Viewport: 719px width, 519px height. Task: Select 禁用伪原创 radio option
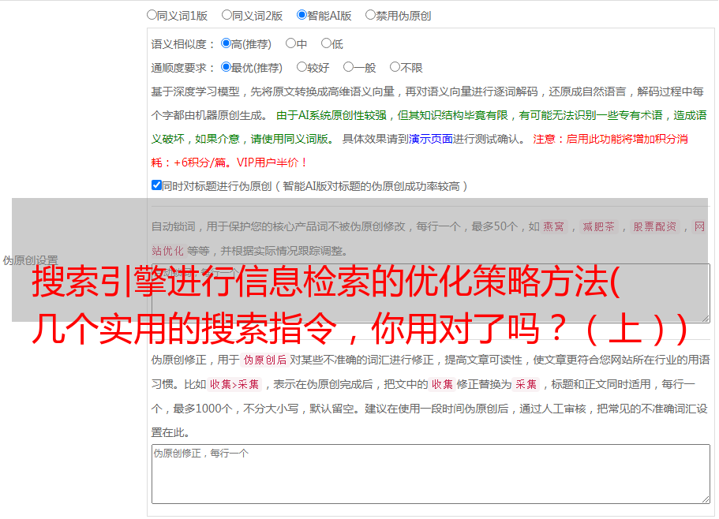[370, 15]
